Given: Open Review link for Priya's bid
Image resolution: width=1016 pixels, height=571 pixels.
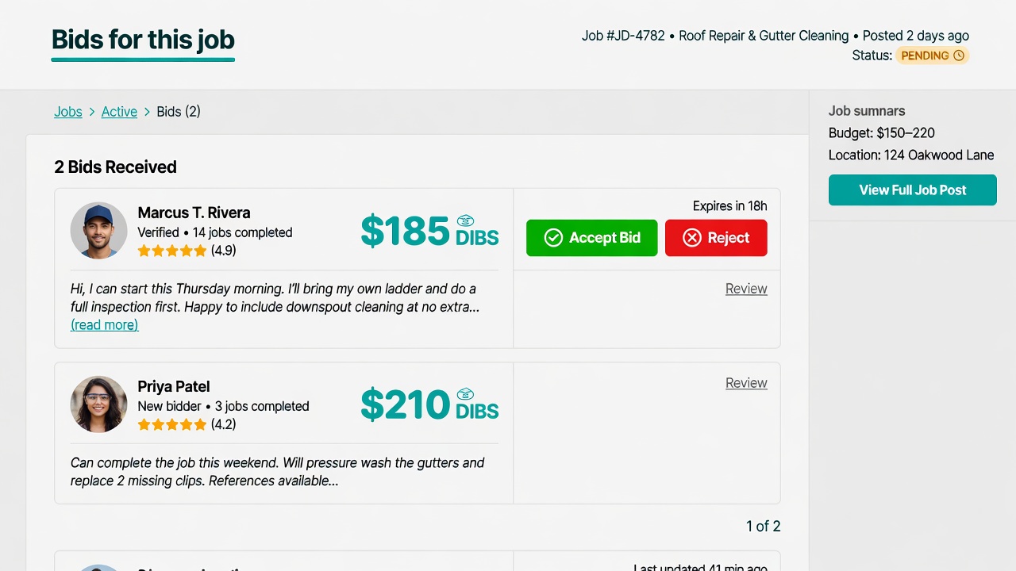Looking at the screenshot, I should coord(746,383).
